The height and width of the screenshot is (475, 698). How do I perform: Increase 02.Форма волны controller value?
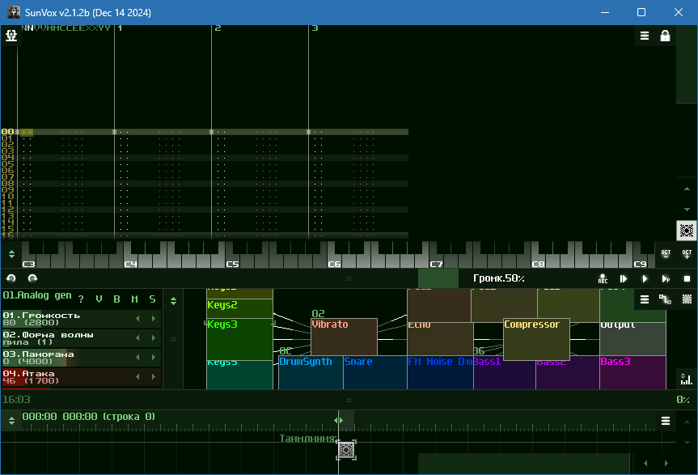[154, 338]
